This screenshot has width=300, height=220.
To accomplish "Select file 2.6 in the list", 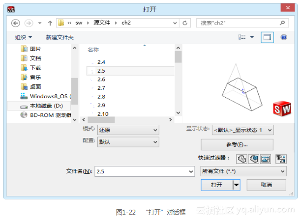I will click(130, 79).
